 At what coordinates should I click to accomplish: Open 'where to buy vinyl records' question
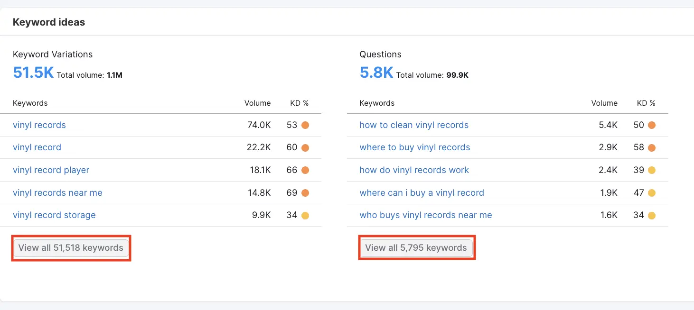[x=415, y=147]
